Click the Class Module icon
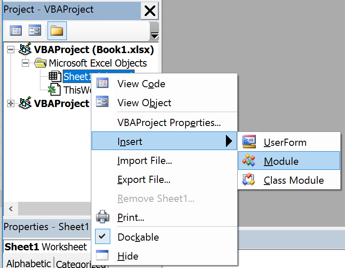This screenshot has height=268, width=345. click(249, 180)
